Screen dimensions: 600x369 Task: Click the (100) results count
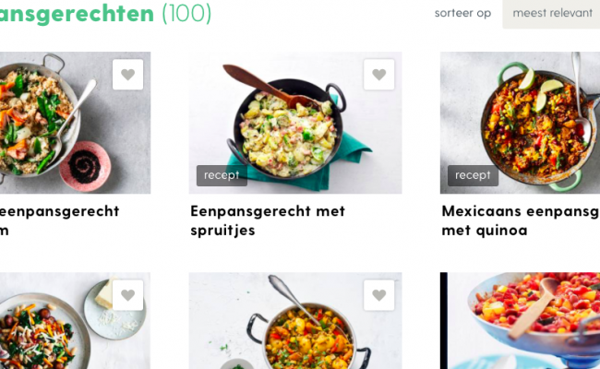(x=186, y=14)
